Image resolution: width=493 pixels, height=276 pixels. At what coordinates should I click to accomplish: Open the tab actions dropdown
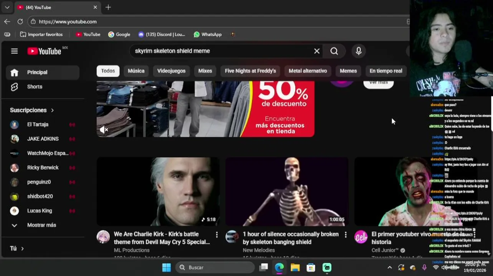(7, 7)
